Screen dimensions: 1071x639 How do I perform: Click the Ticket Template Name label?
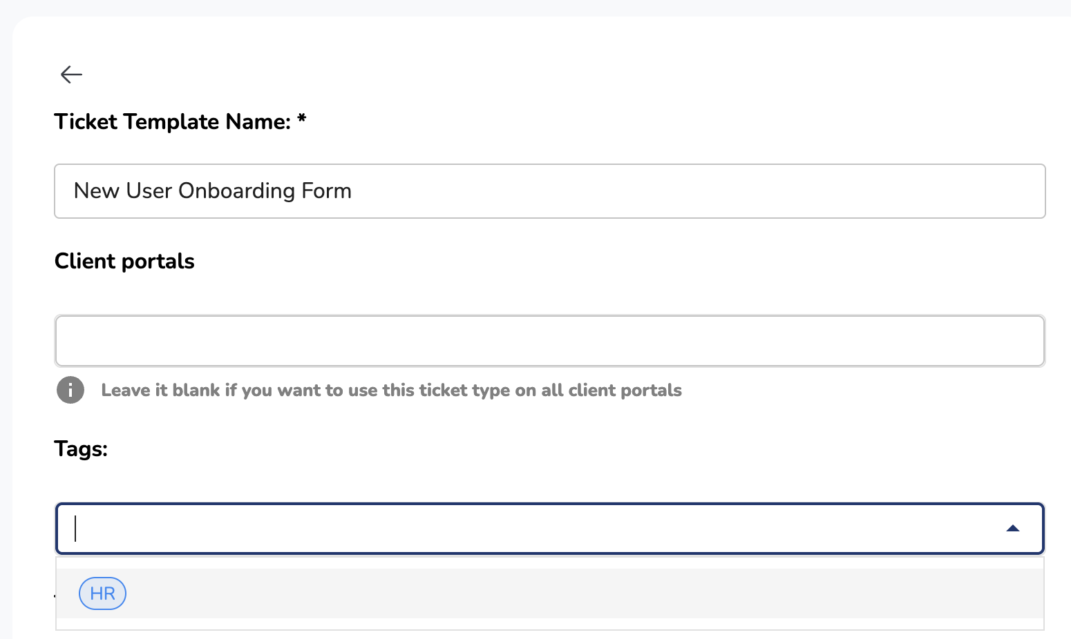pyautogui.click(x=173, y=122)
